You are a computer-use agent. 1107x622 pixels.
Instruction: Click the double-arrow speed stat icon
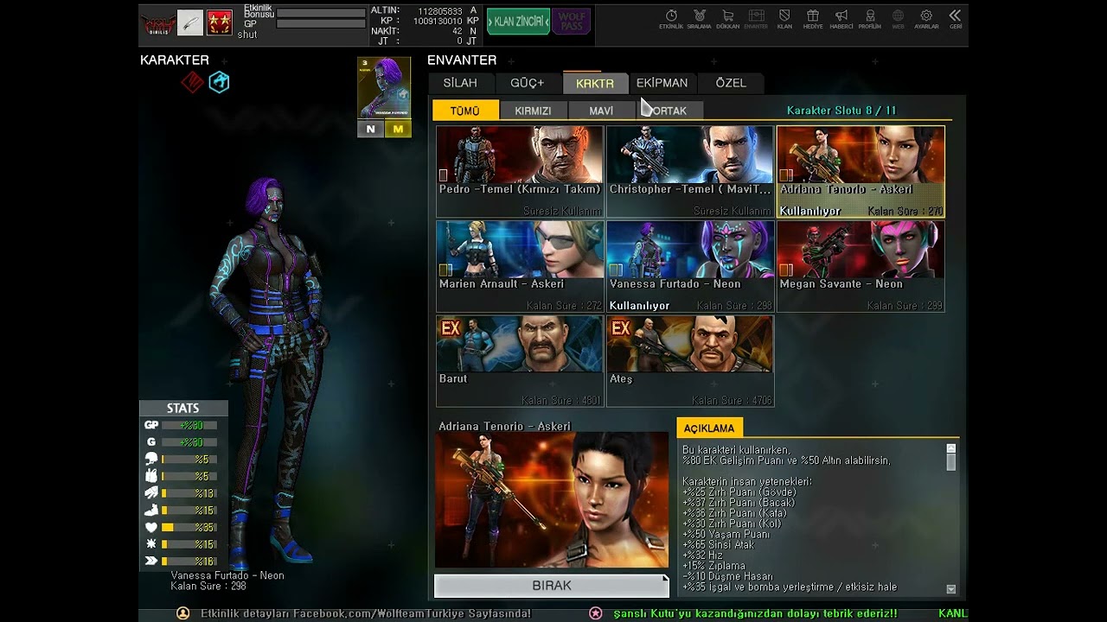click(151, 561)
